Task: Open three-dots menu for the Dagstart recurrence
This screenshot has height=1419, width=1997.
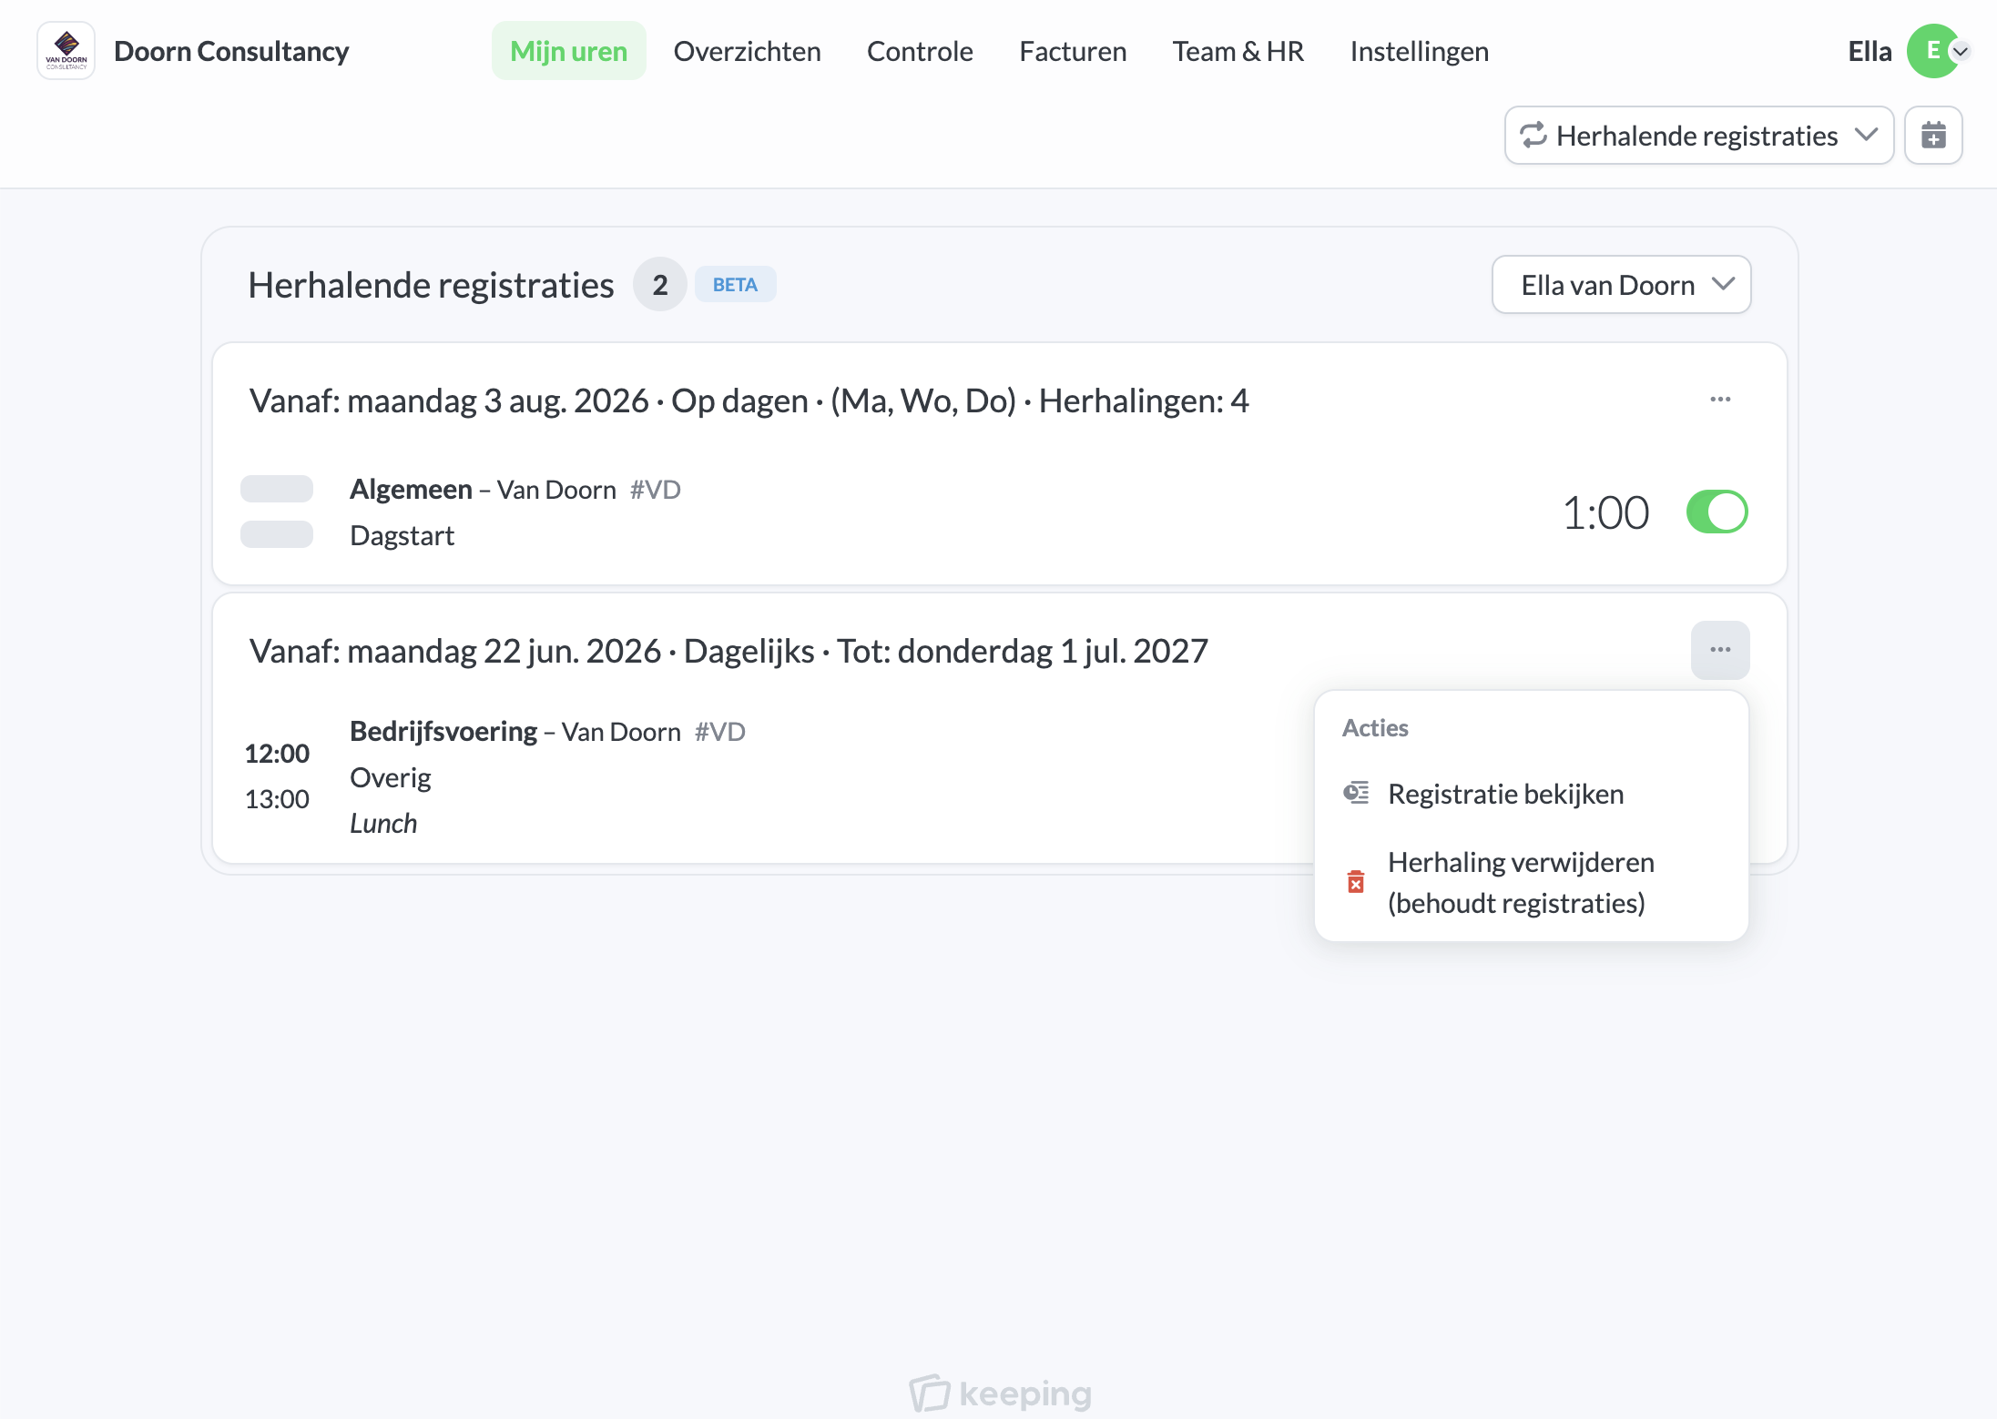Action: [1720, 400]
